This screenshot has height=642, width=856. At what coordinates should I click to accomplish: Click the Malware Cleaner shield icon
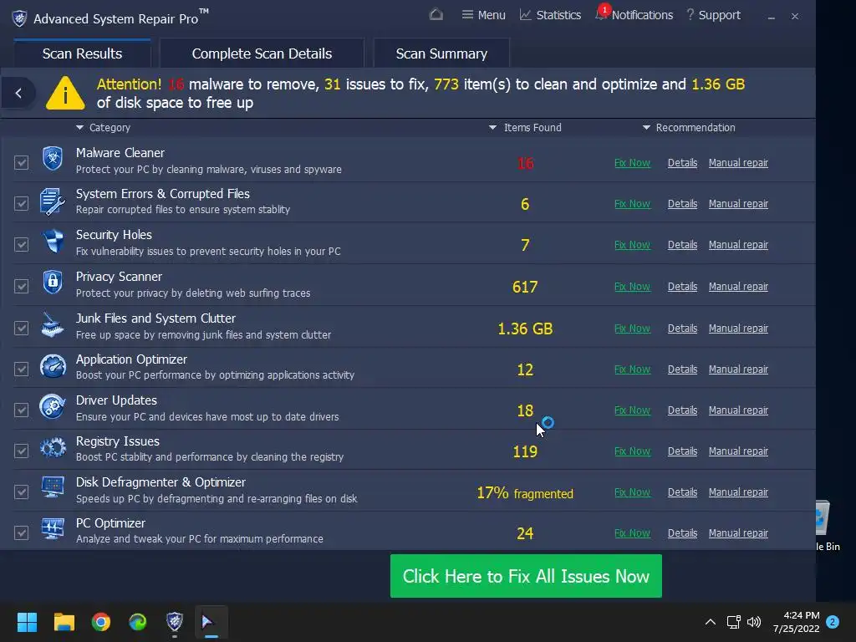coord(53,160)
